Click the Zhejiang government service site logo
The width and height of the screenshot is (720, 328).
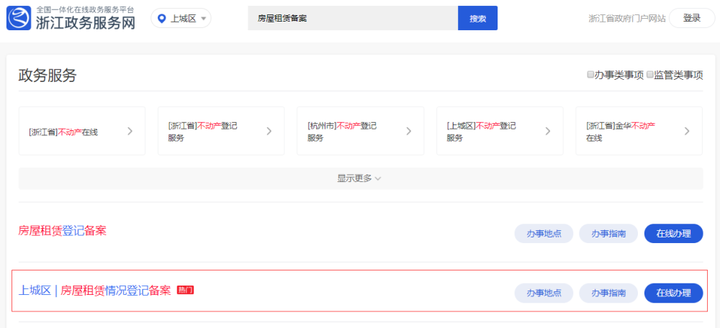(71, 19)
